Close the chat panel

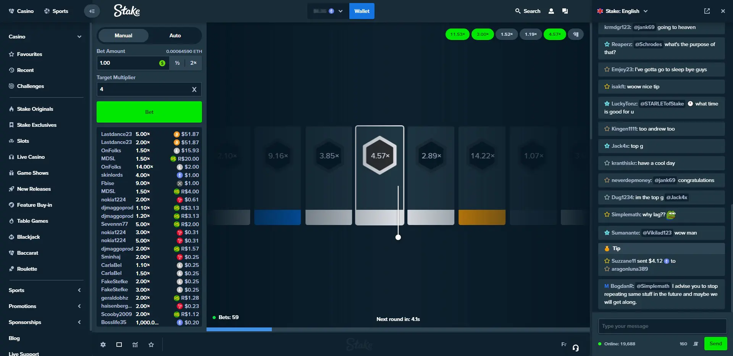(x=723, y=11)
